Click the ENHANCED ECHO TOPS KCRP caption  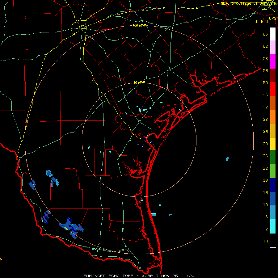tap(139, 276)
